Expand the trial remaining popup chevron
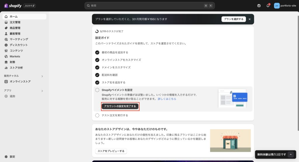299x162 pixels. (291, 154)
